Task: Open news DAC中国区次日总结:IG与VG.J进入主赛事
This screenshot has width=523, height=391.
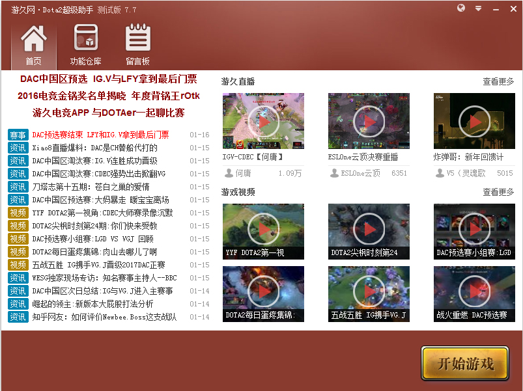Action: point(102,291)
